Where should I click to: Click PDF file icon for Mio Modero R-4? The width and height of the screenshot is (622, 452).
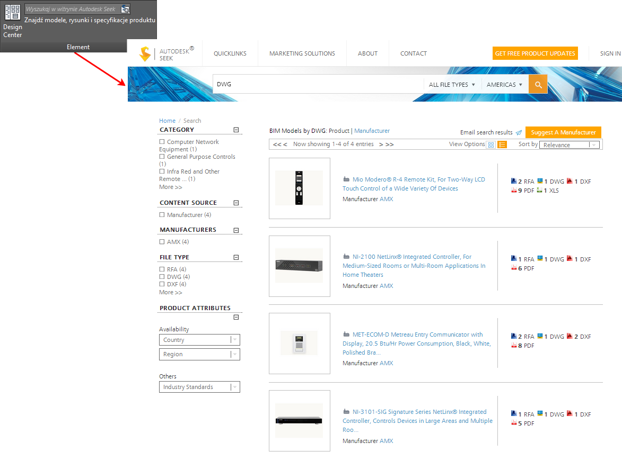click(514, 191)
